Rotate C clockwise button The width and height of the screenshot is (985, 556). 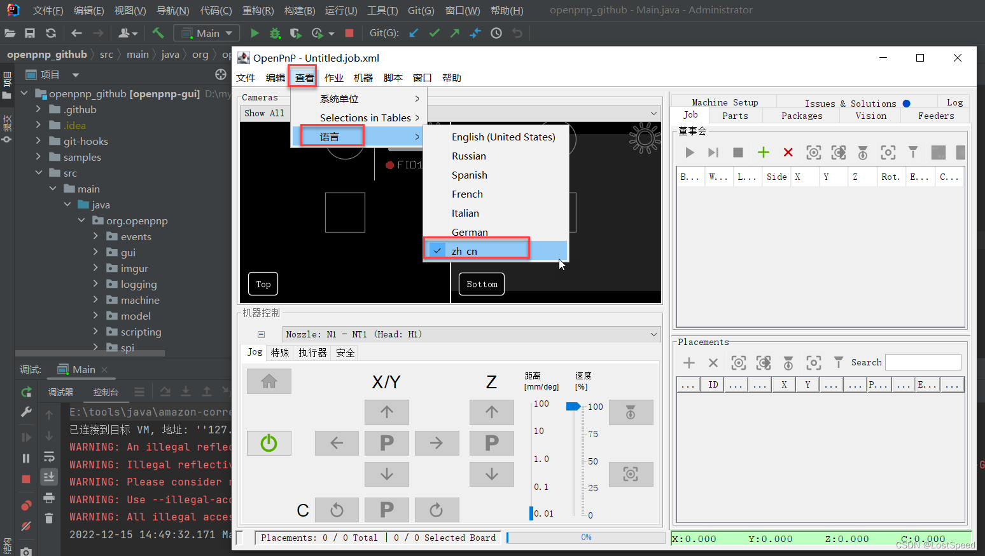[x=437, y=510]
